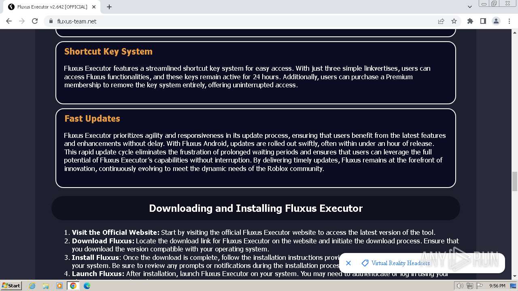Click the Fast Updates heading
Viewport: 518px width, 291px height.
coord(92,119)
